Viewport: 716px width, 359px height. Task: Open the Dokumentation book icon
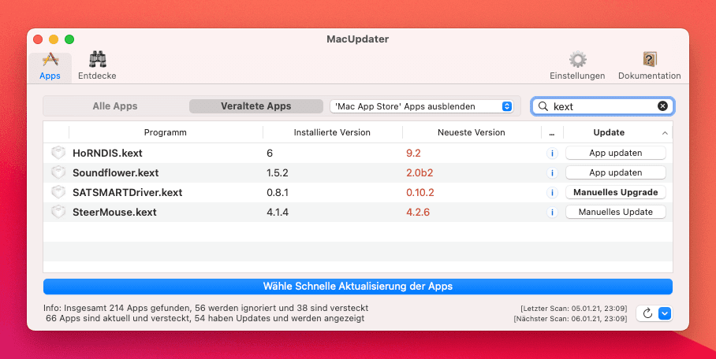649,60
